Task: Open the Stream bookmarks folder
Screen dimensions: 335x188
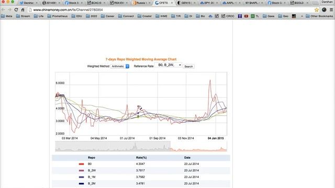Action: coord(23,16)
